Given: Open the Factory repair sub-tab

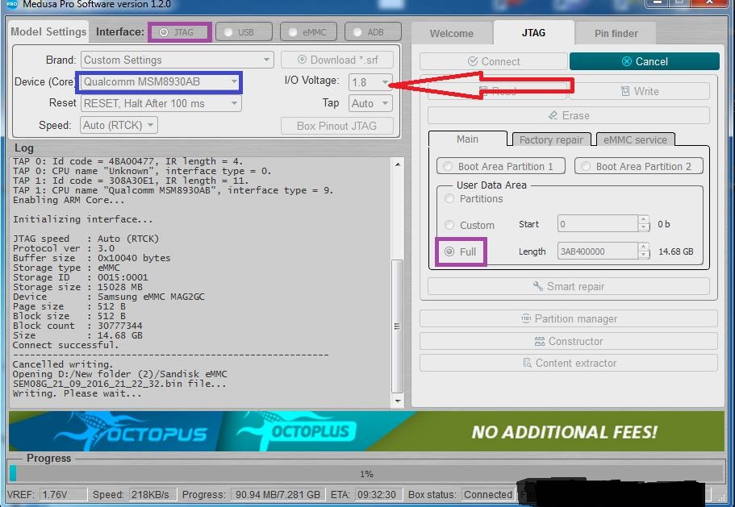Looking at the screenshot, I should 551,140.
